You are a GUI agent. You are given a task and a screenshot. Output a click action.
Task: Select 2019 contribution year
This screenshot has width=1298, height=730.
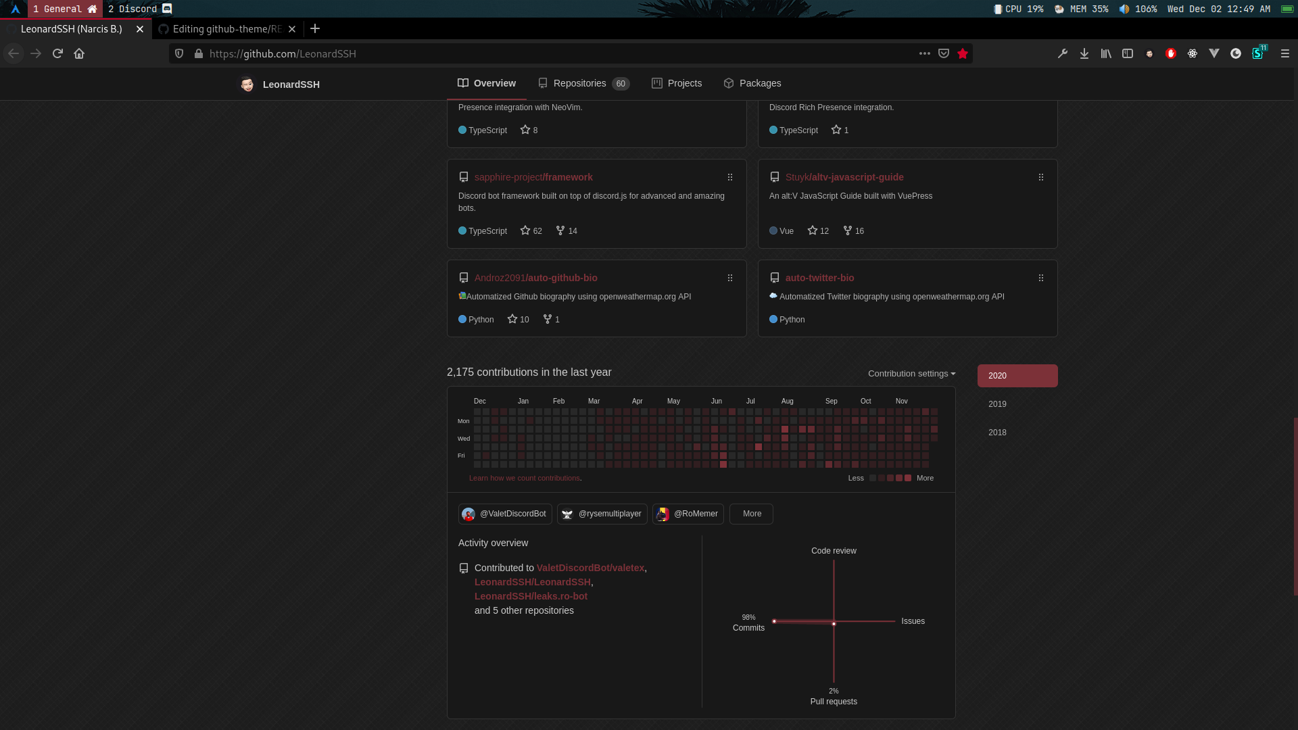pos(997,404)
